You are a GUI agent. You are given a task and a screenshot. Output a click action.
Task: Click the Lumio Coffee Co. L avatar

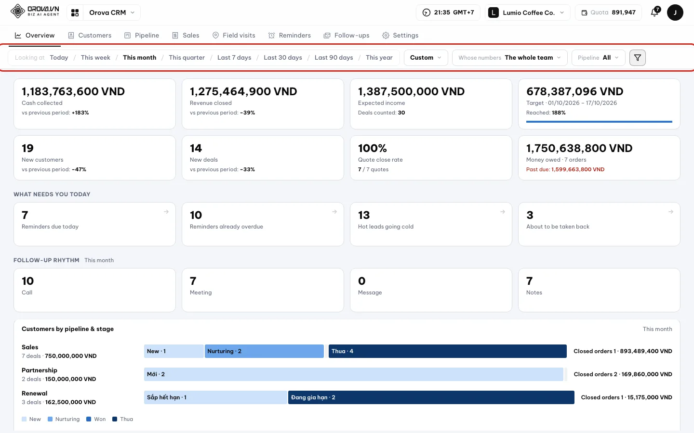494,13
